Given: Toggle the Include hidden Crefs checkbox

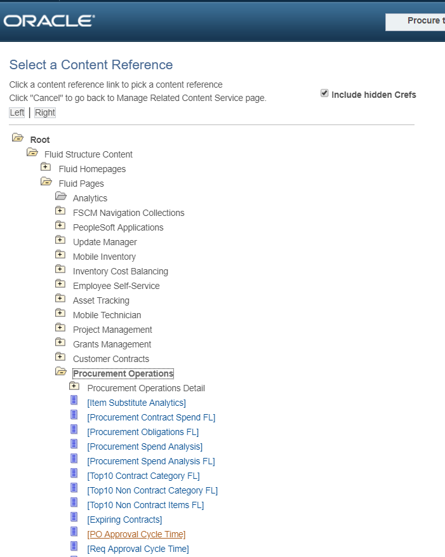Looking at the screenshot, I should (x=324, y=93).
